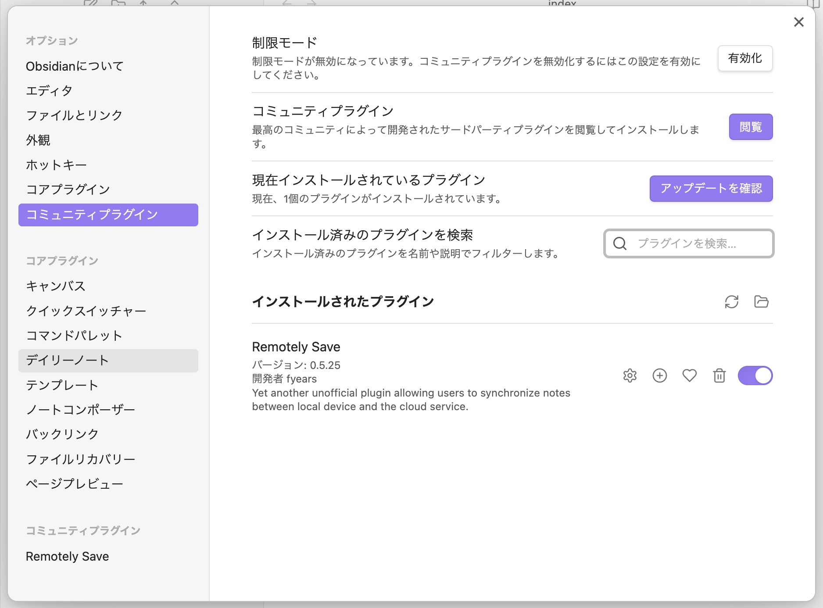Image resolution: width=823 pixels, height=608 pixels.
Task: Open the エディタ settings tab
Action: pos(49,91)
